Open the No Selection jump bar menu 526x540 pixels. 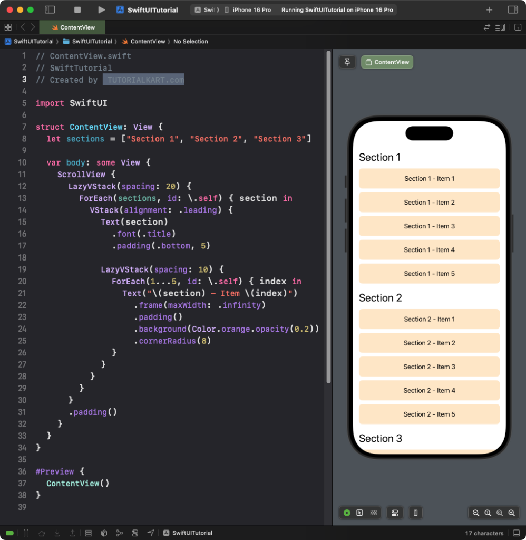click(x=191, y=41)
